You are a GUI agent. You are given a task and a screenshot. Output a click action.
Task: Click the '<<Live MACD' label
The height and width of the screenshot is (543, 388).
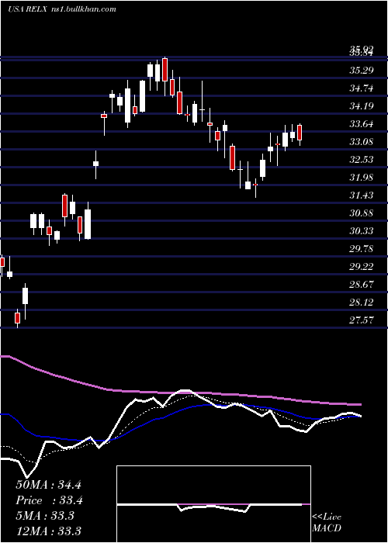point(327,523)
